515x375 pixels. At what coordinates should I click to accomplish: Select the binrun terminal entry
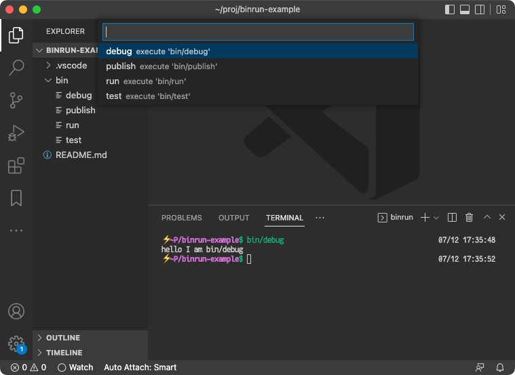[396, 218]
